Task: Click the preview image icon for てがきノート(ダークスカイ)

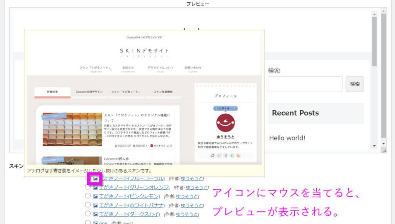Action: (96, 214)
